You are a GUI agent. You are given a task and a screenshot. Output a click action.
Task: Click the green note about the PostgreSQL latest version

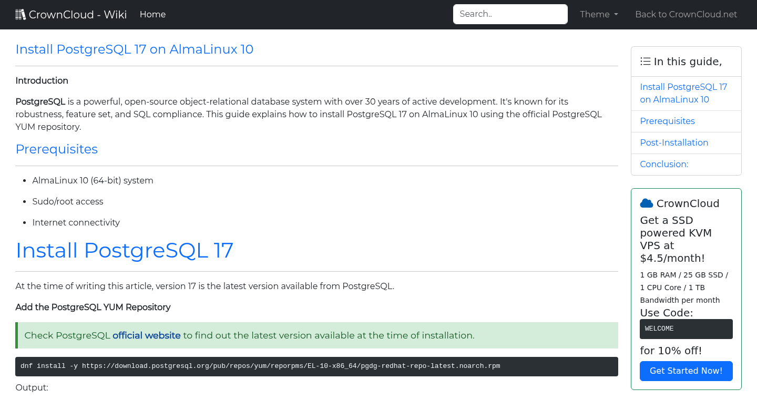coord(316,335)
